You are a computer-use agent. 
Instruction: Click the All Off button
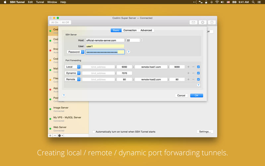(65, 22)
